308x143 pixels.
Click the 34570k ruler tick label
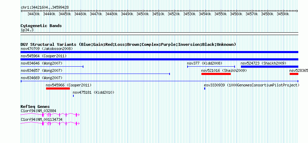pos(252,14)
